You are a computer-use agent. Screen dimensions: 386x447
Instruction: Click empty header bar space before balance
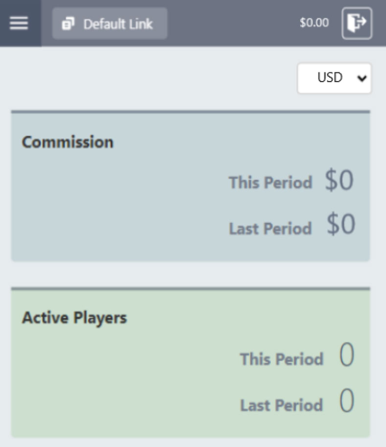230,23
